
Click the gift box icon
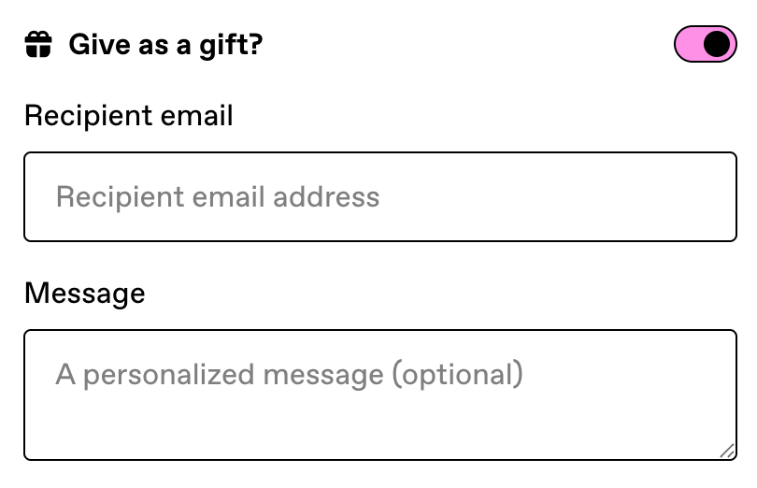tap(38, 45)
